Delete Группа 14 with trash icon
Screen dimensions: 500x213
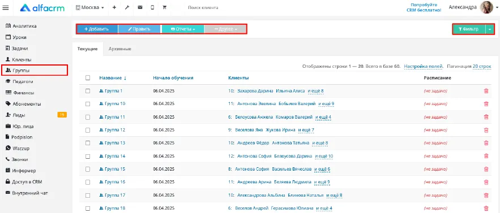486,156
